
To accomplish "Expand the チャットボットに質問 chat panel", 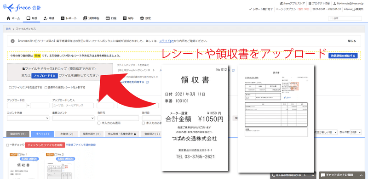I will tap(342, 175).
